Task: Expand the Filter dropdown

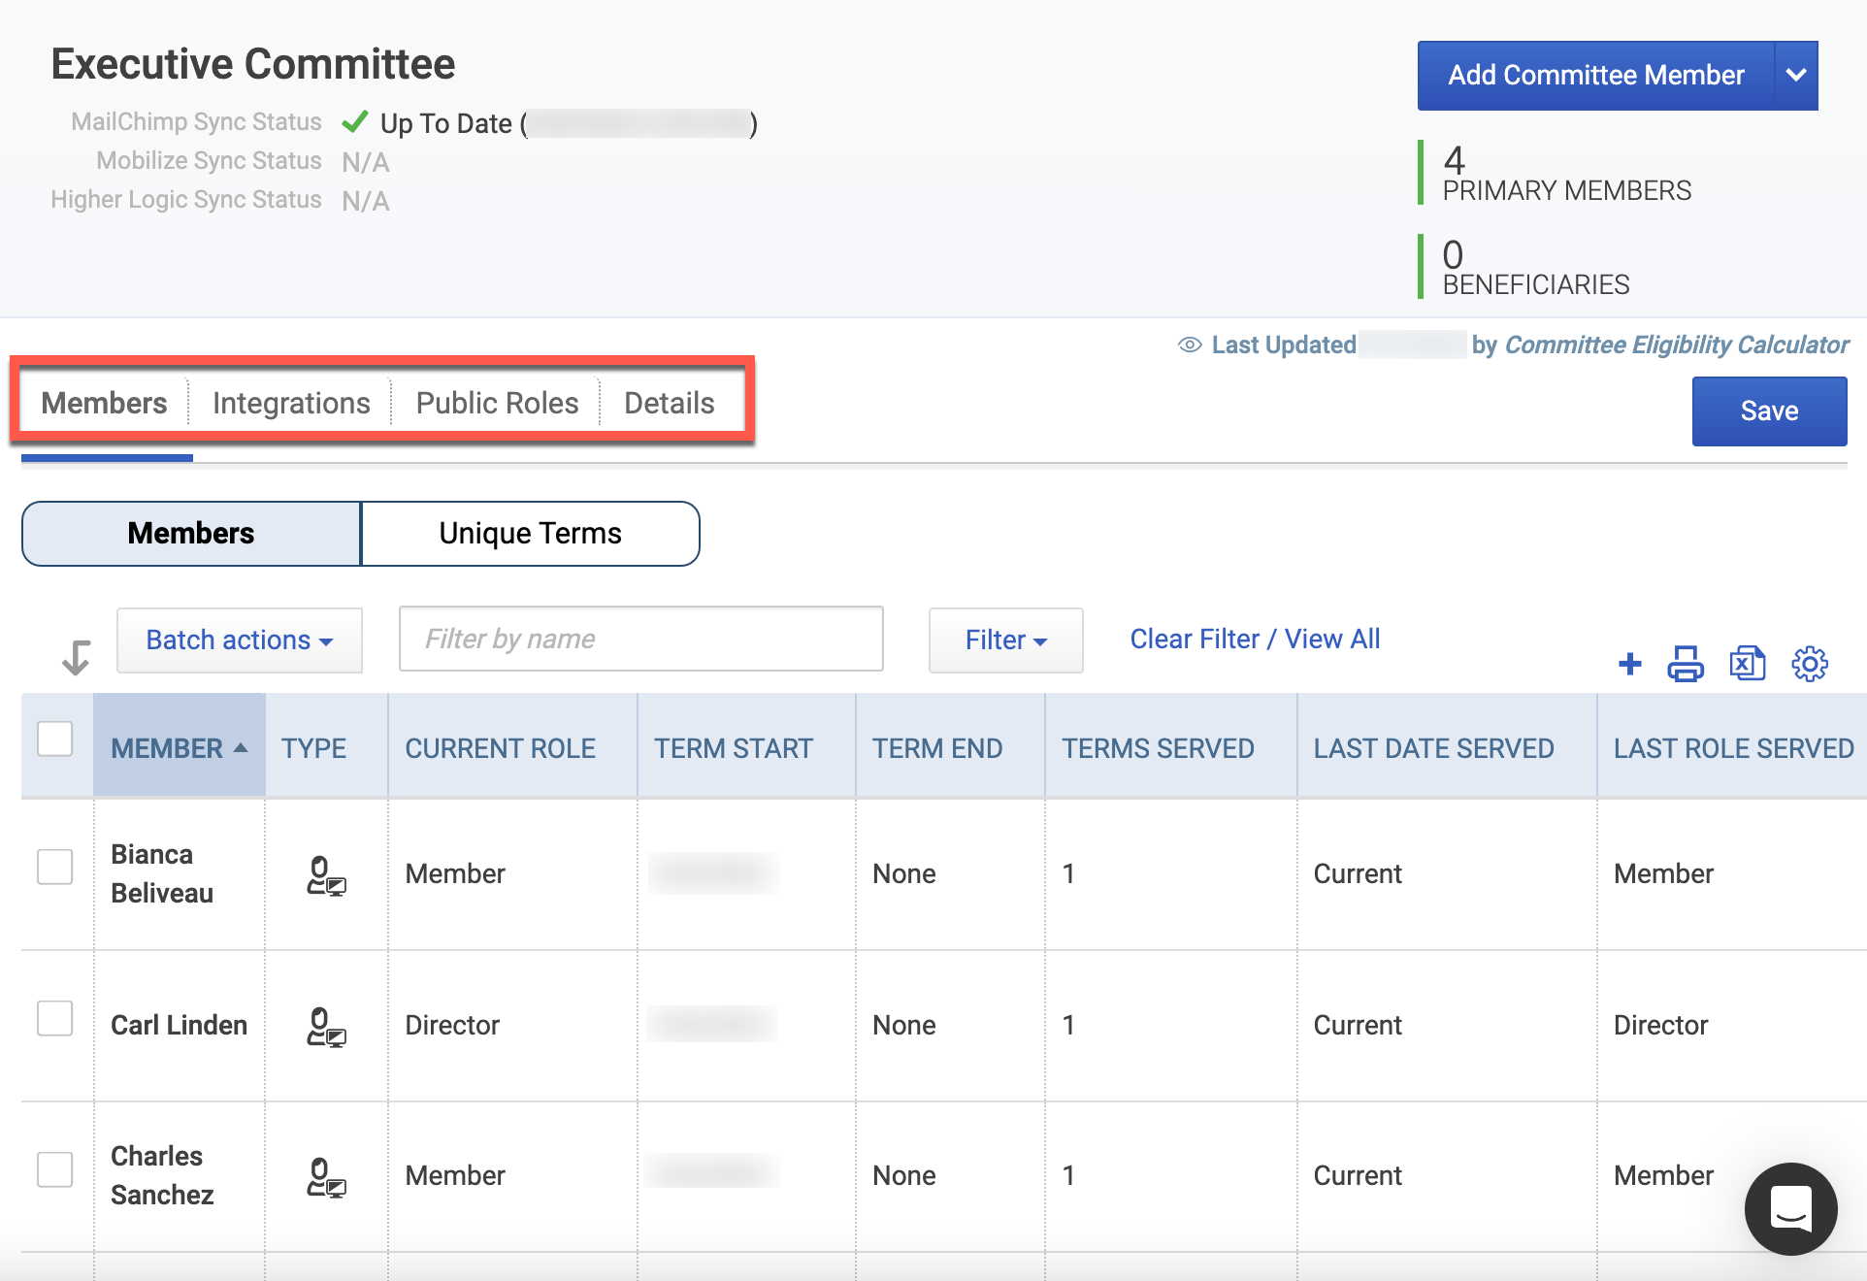Action: [x=1006, y=640]
